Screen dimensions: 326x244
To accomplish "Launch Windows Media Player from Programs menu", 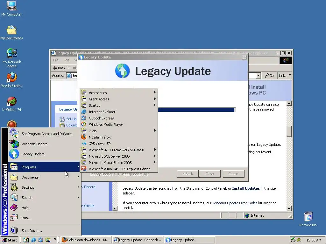I will (119, 125).
